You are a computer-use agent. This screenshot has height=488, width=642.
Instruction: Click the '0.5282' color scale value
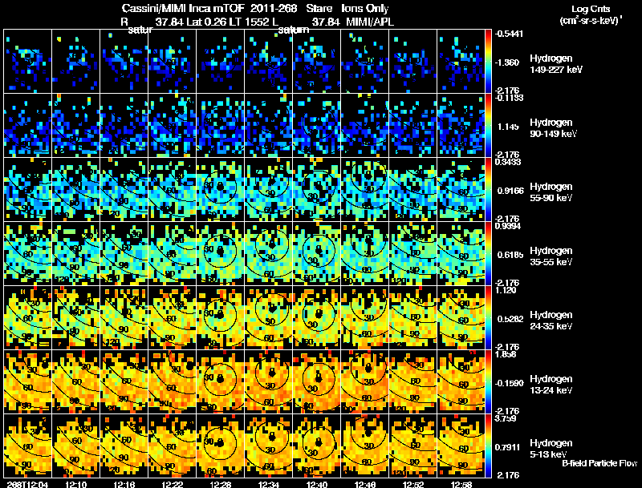pyautogui.click(x=510, y=319)
